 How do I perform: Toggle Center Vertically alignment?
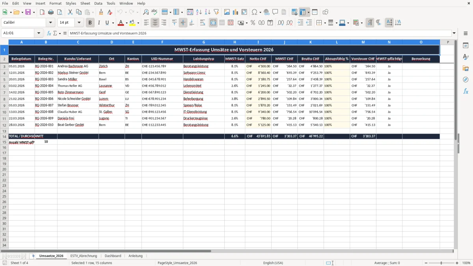(x=183, y=23)
